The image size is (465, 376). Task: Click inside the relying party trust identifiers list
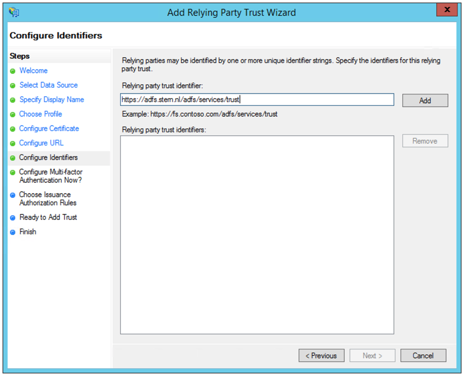[x=257, y=235]
